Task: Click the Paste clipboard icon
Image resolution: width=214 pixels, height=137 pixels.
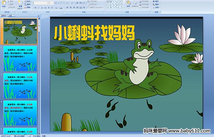Action: coord(4,3)
